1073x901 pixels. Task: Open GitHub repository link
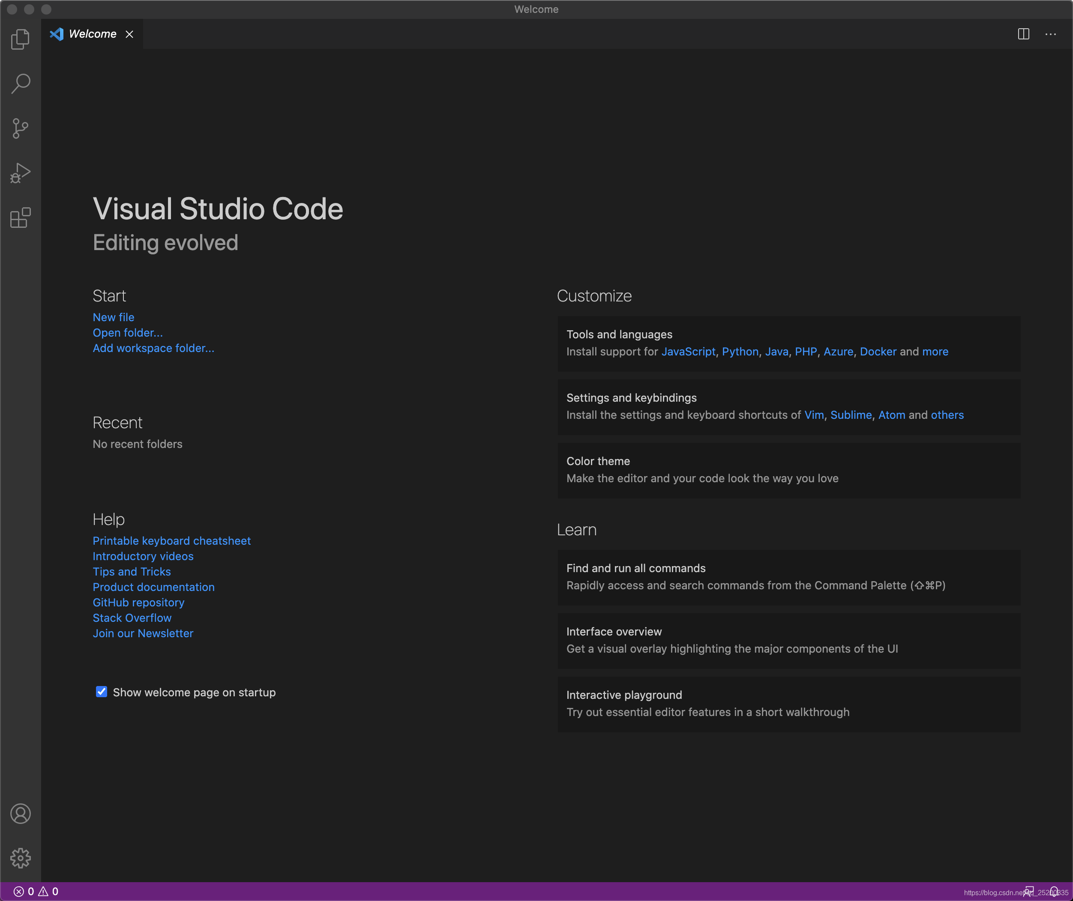tap(138, 602)
